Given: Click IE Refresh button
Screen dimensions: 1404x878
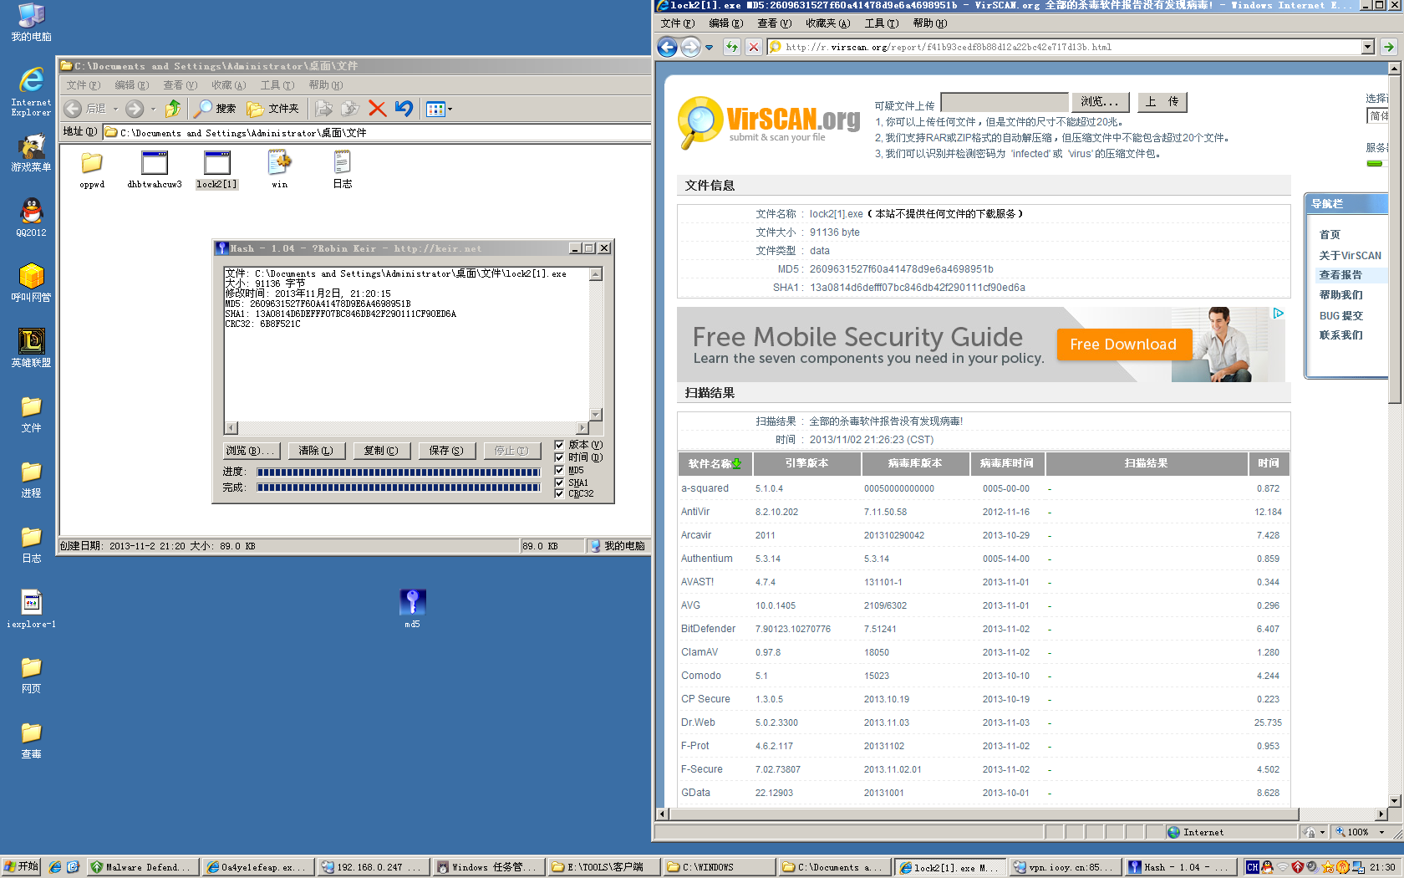Looking at the screenshot, I should coord(732,47).
